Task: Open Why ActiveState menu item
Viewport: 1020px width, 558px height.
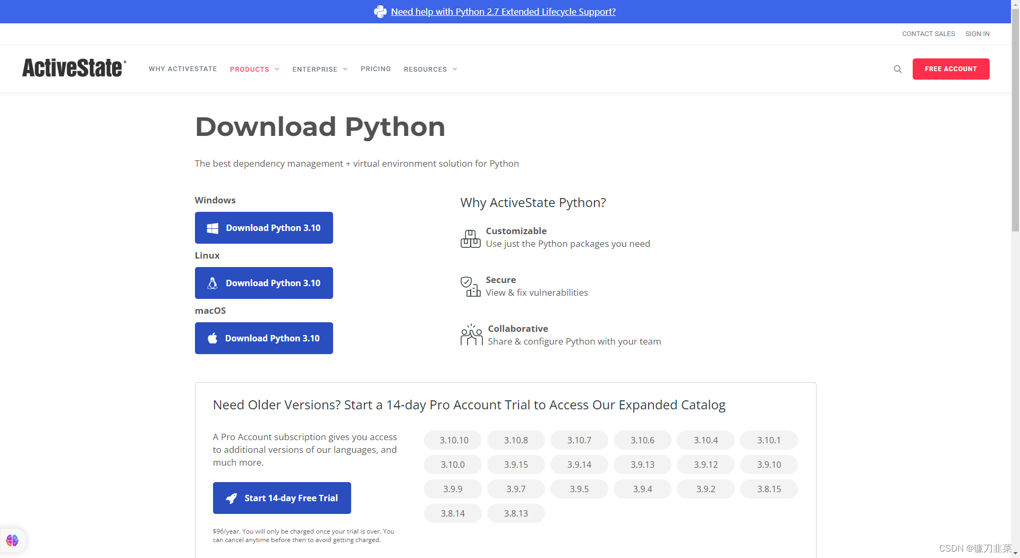Action: 183,69
